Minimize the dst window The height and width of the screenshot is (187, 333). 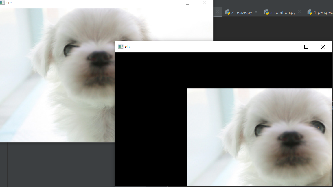pyautogui.click(x=289, y=47)
